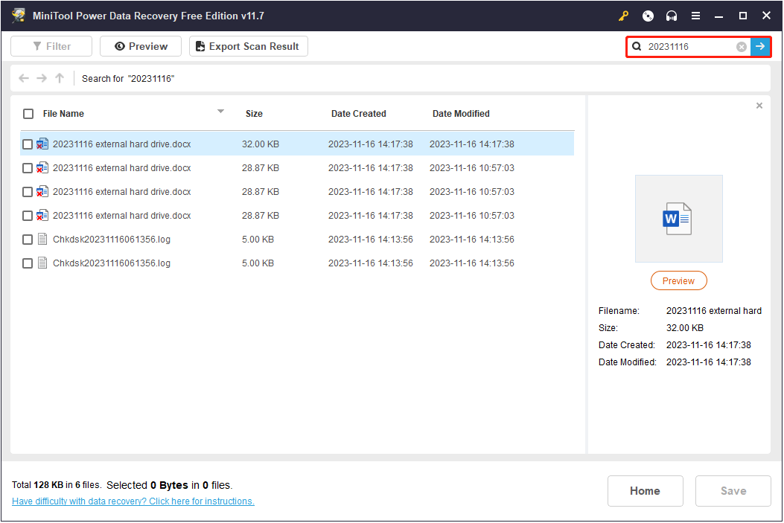
Task: Clear the search field with X icon
Action: (x=742, y=47)
